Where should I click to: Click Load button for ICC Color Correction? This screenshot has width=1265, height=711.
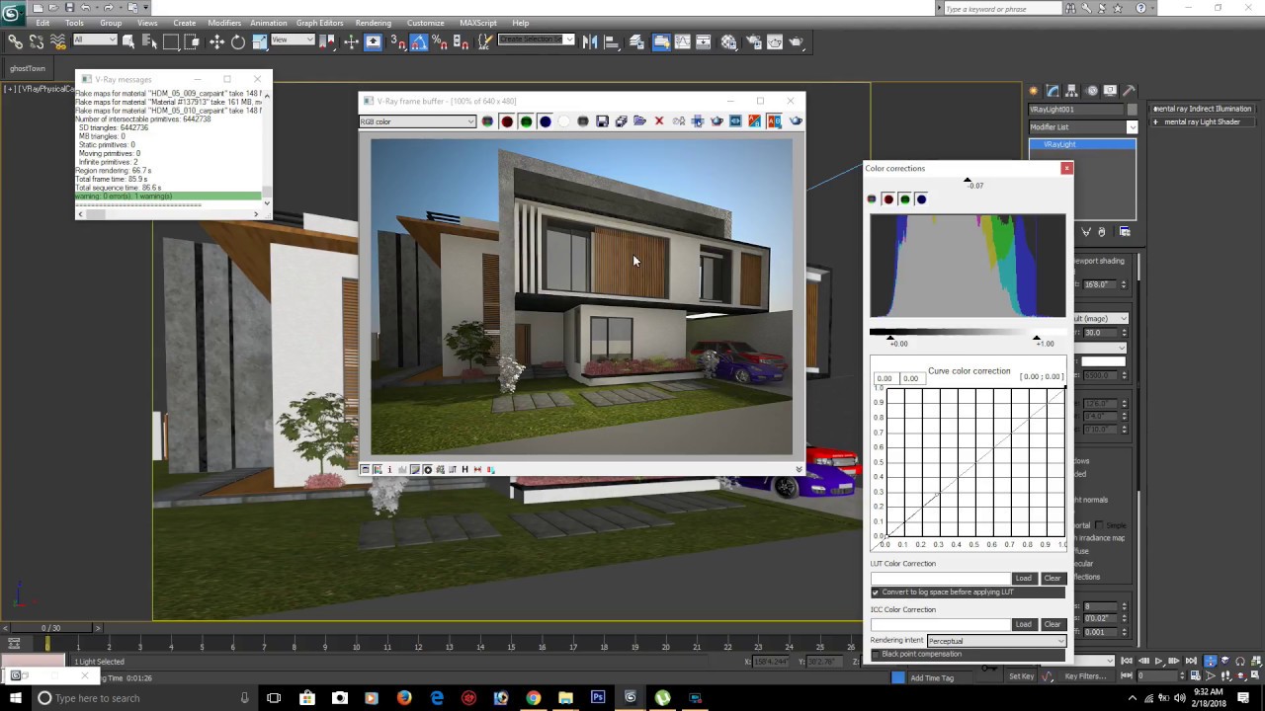pos(1024,624)
